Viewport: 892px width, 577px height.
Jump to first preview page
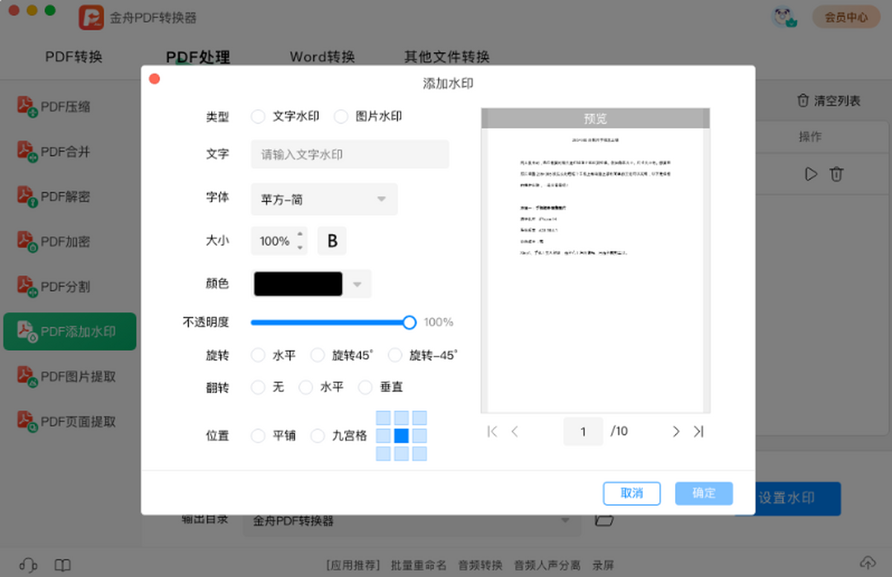pos(491,431)
